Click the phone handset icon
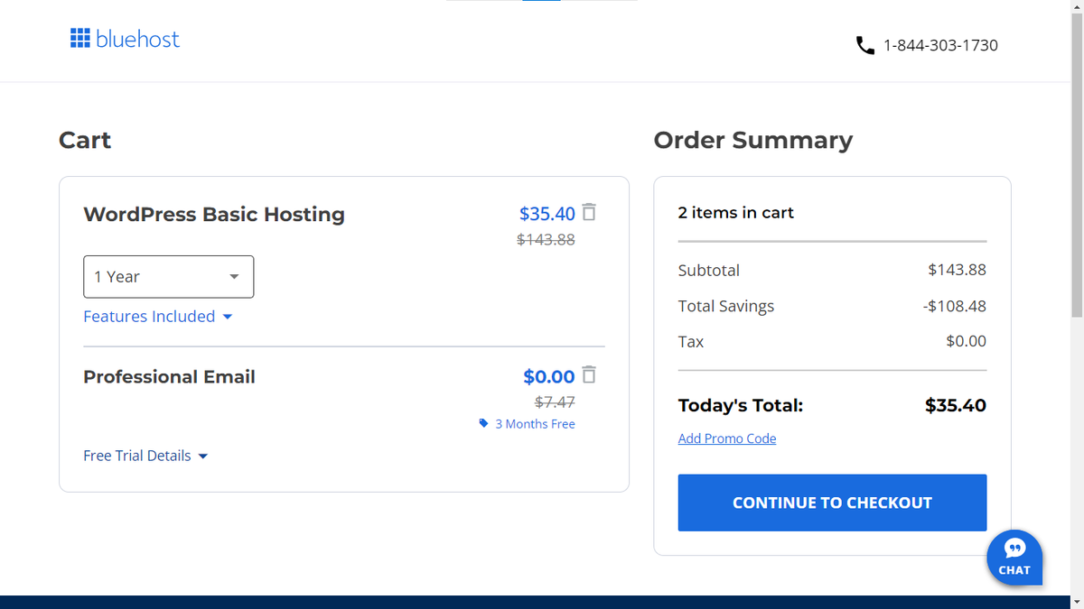This screenshot has width=1084, height=609. (864, 44)
